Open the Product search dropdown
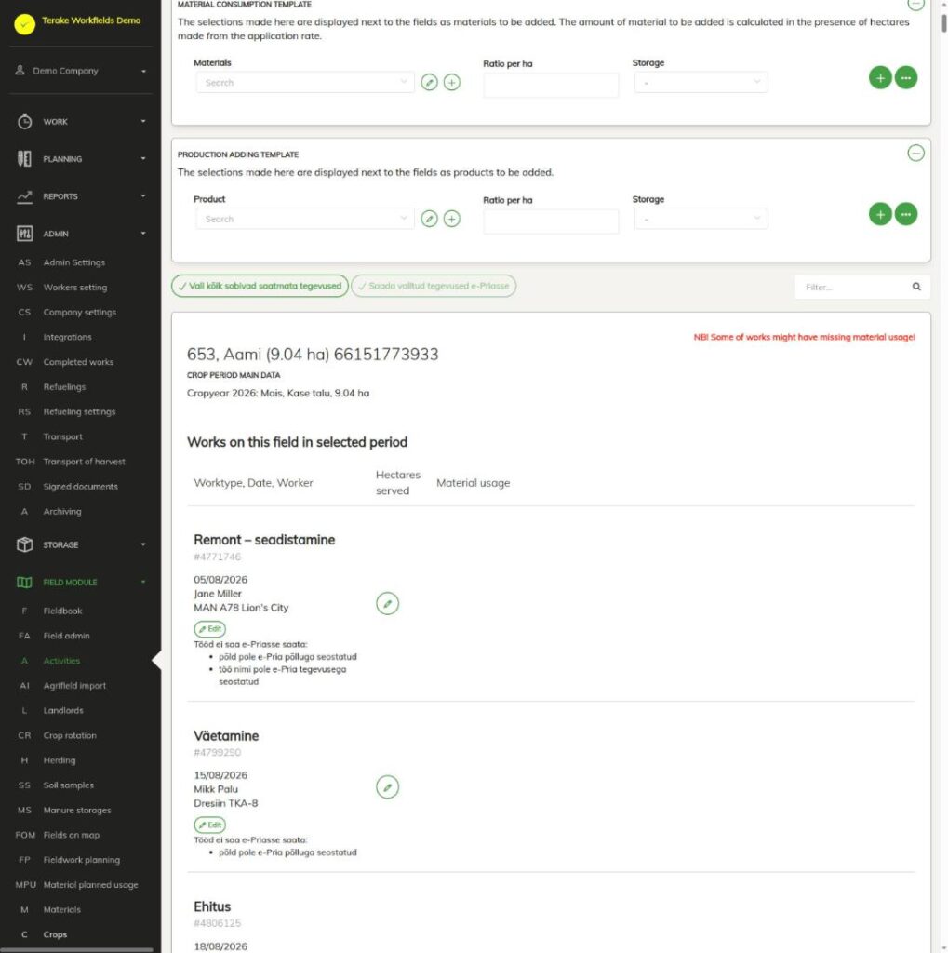 305,219
